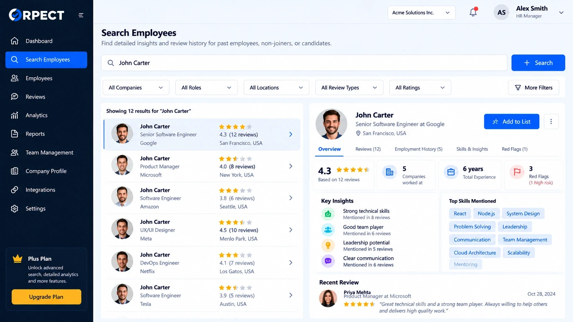
Task: Open the Employment History (5) tab
Action: pos(418,149)
